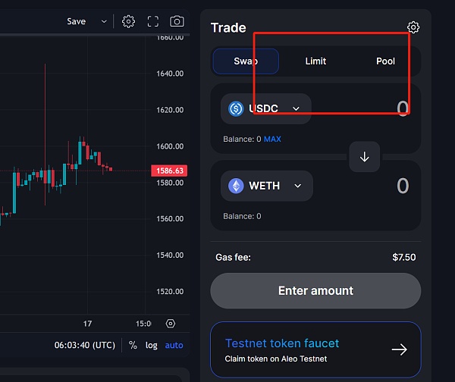Viewport: 455px width, 382px height.
Task: Expand the Save dropdown arrow
Action: (x=104, y=21)
